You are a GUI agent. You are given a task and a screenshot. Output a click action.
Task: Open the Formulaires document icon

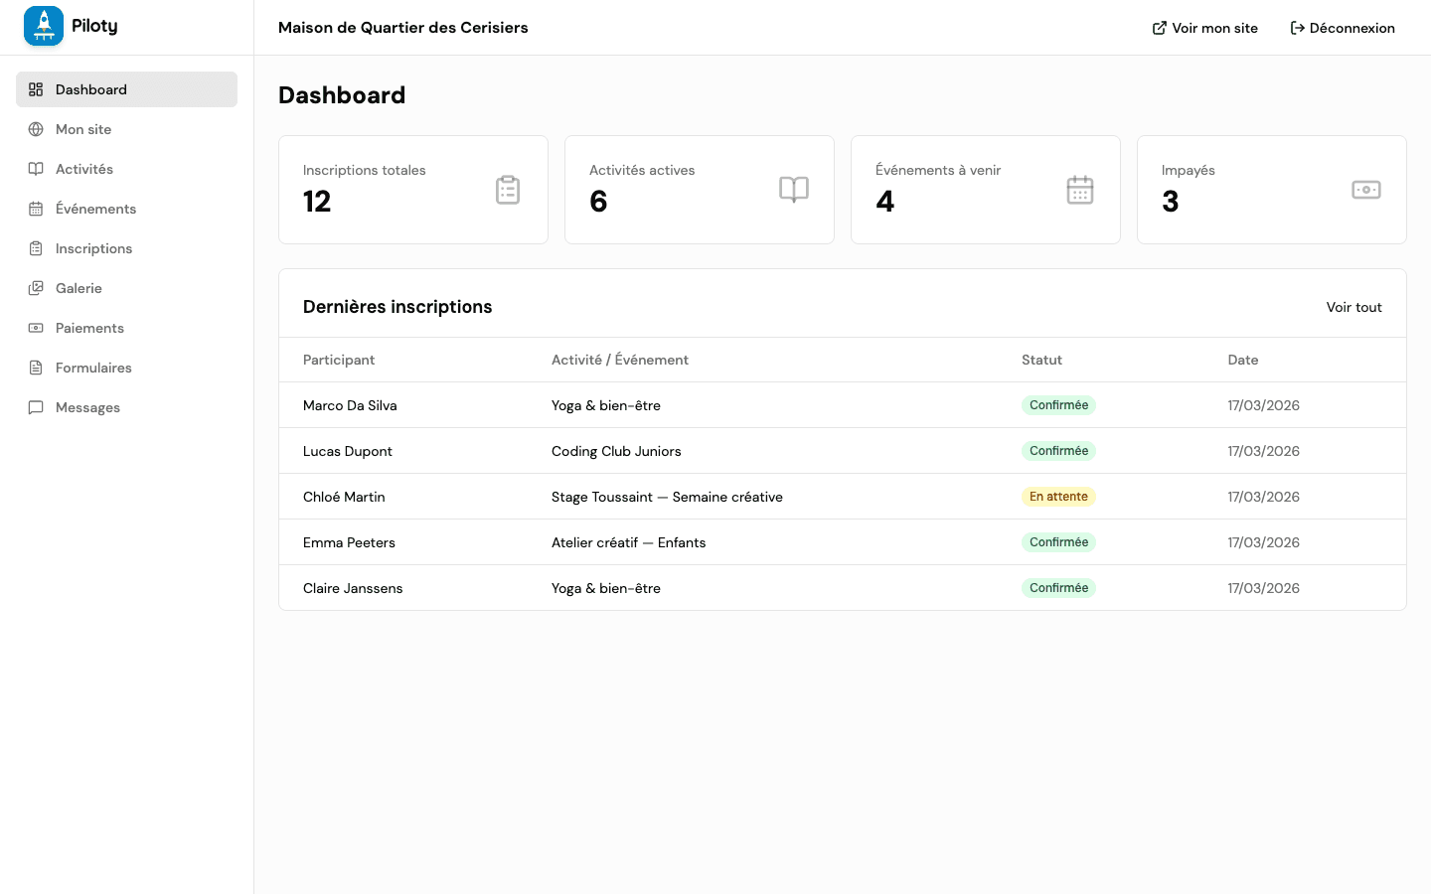coord(36,368)
